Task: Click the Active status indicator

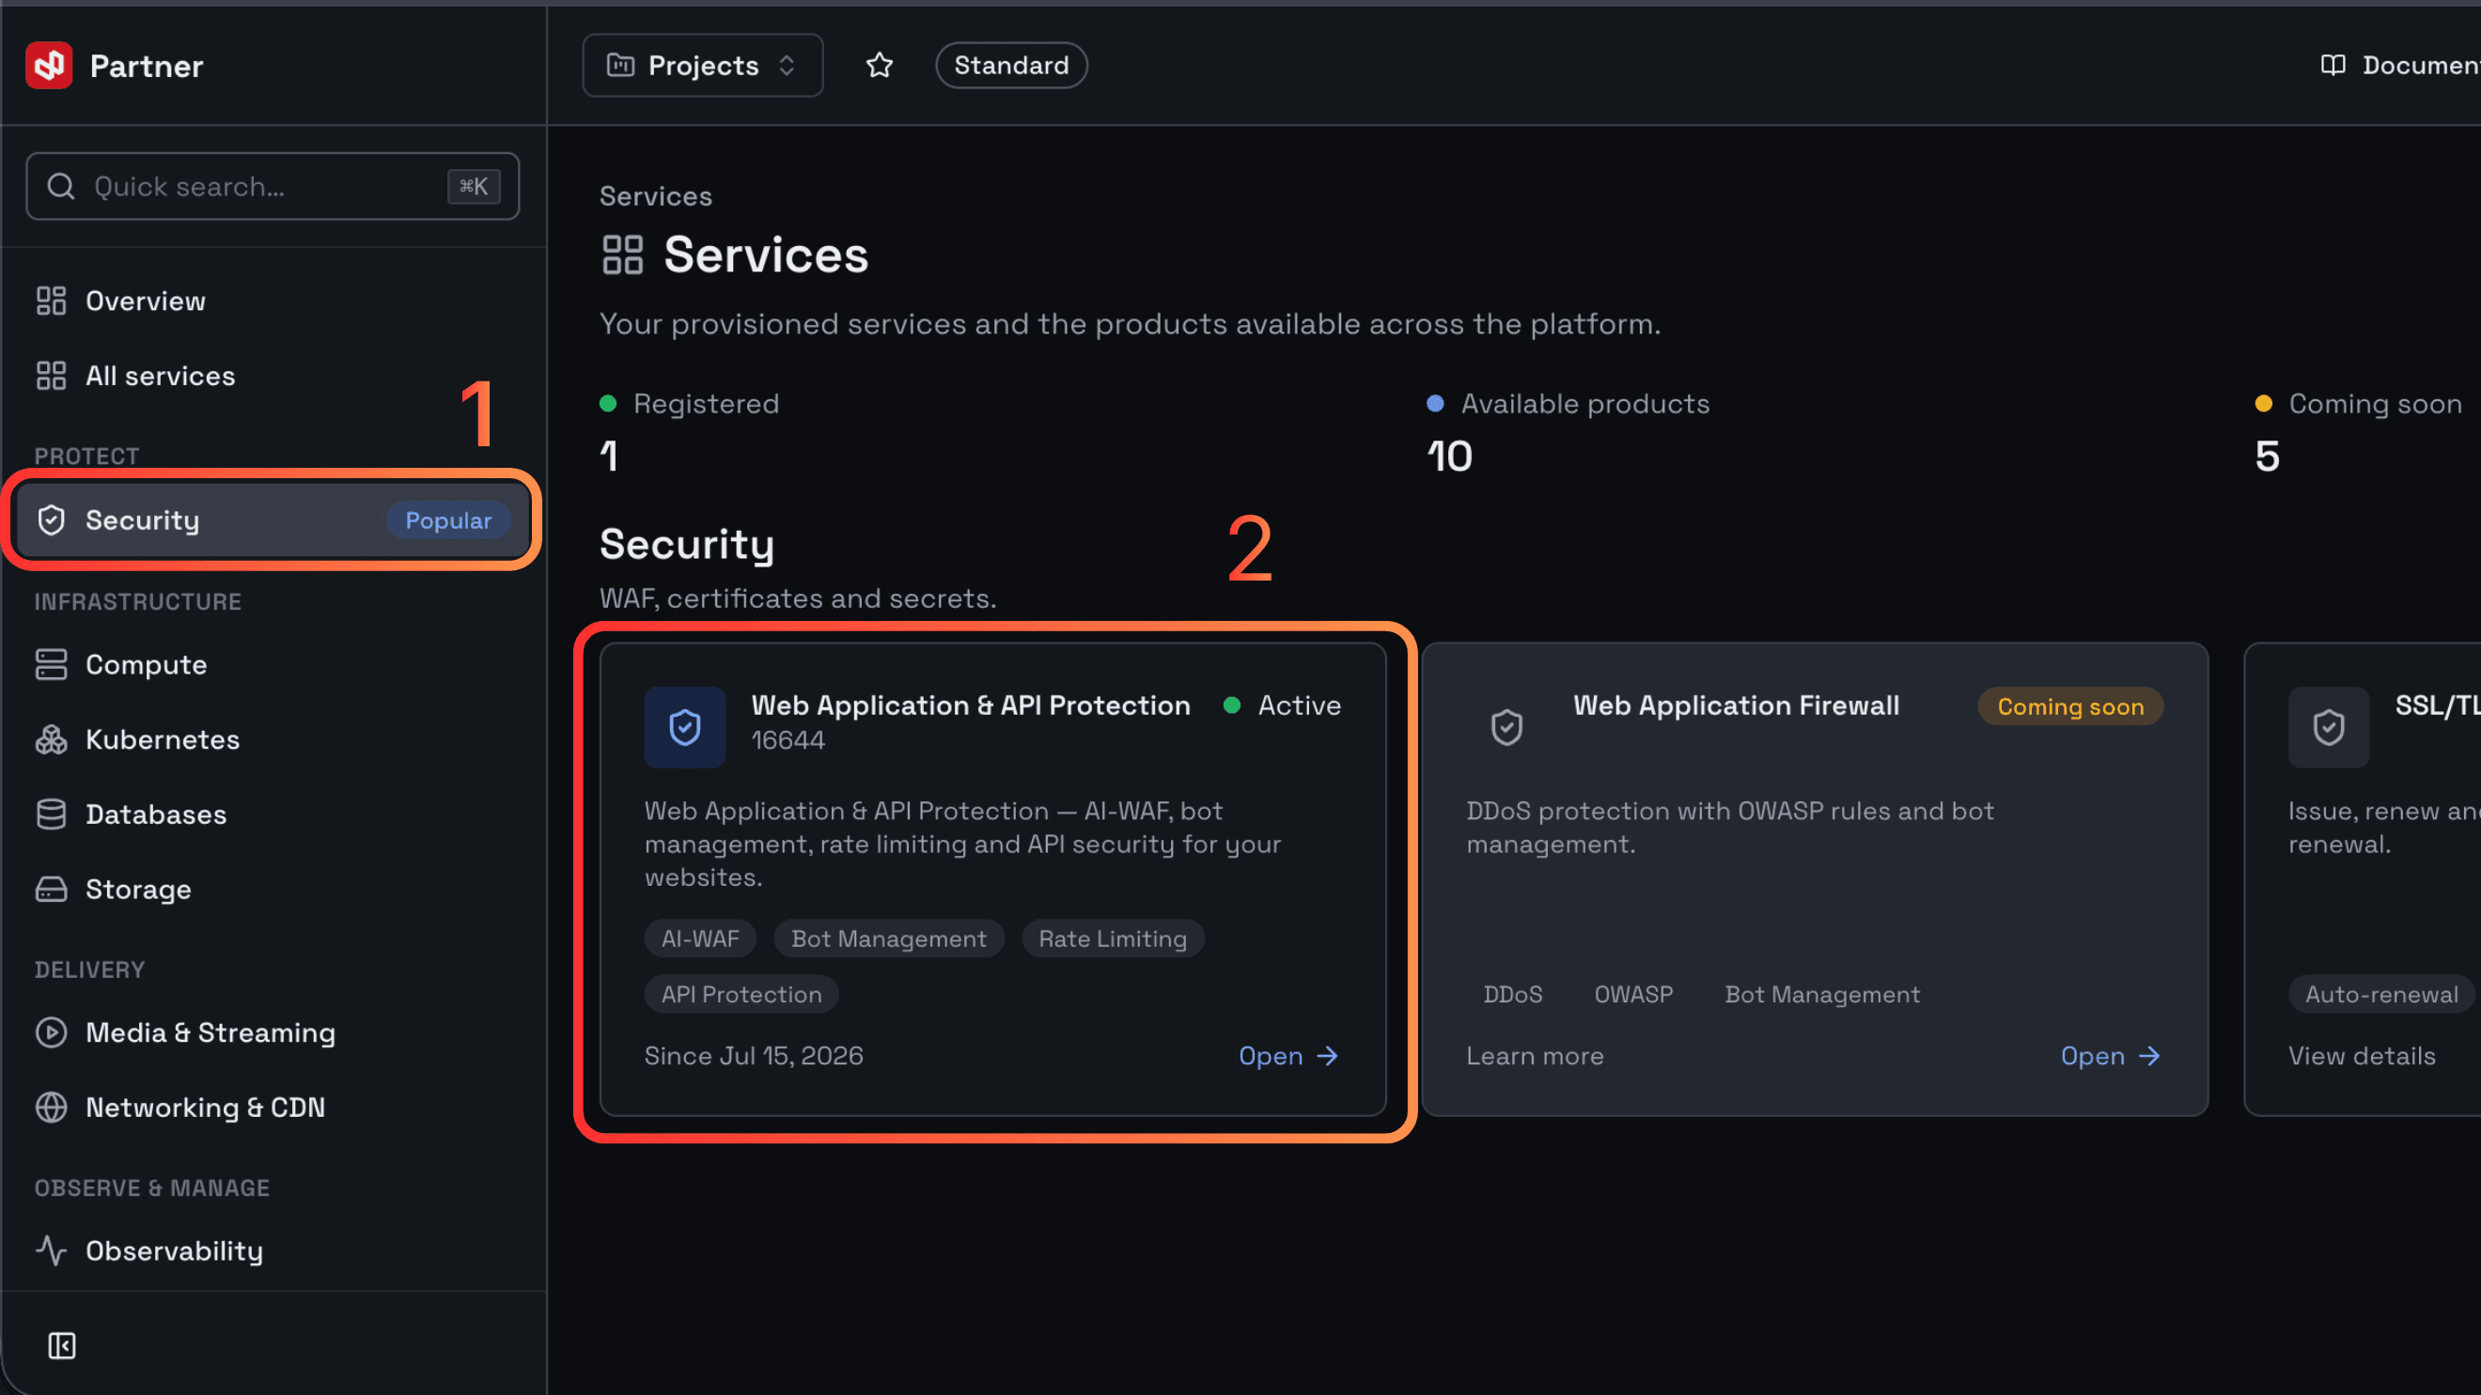Action: [x=1282, y=705]
